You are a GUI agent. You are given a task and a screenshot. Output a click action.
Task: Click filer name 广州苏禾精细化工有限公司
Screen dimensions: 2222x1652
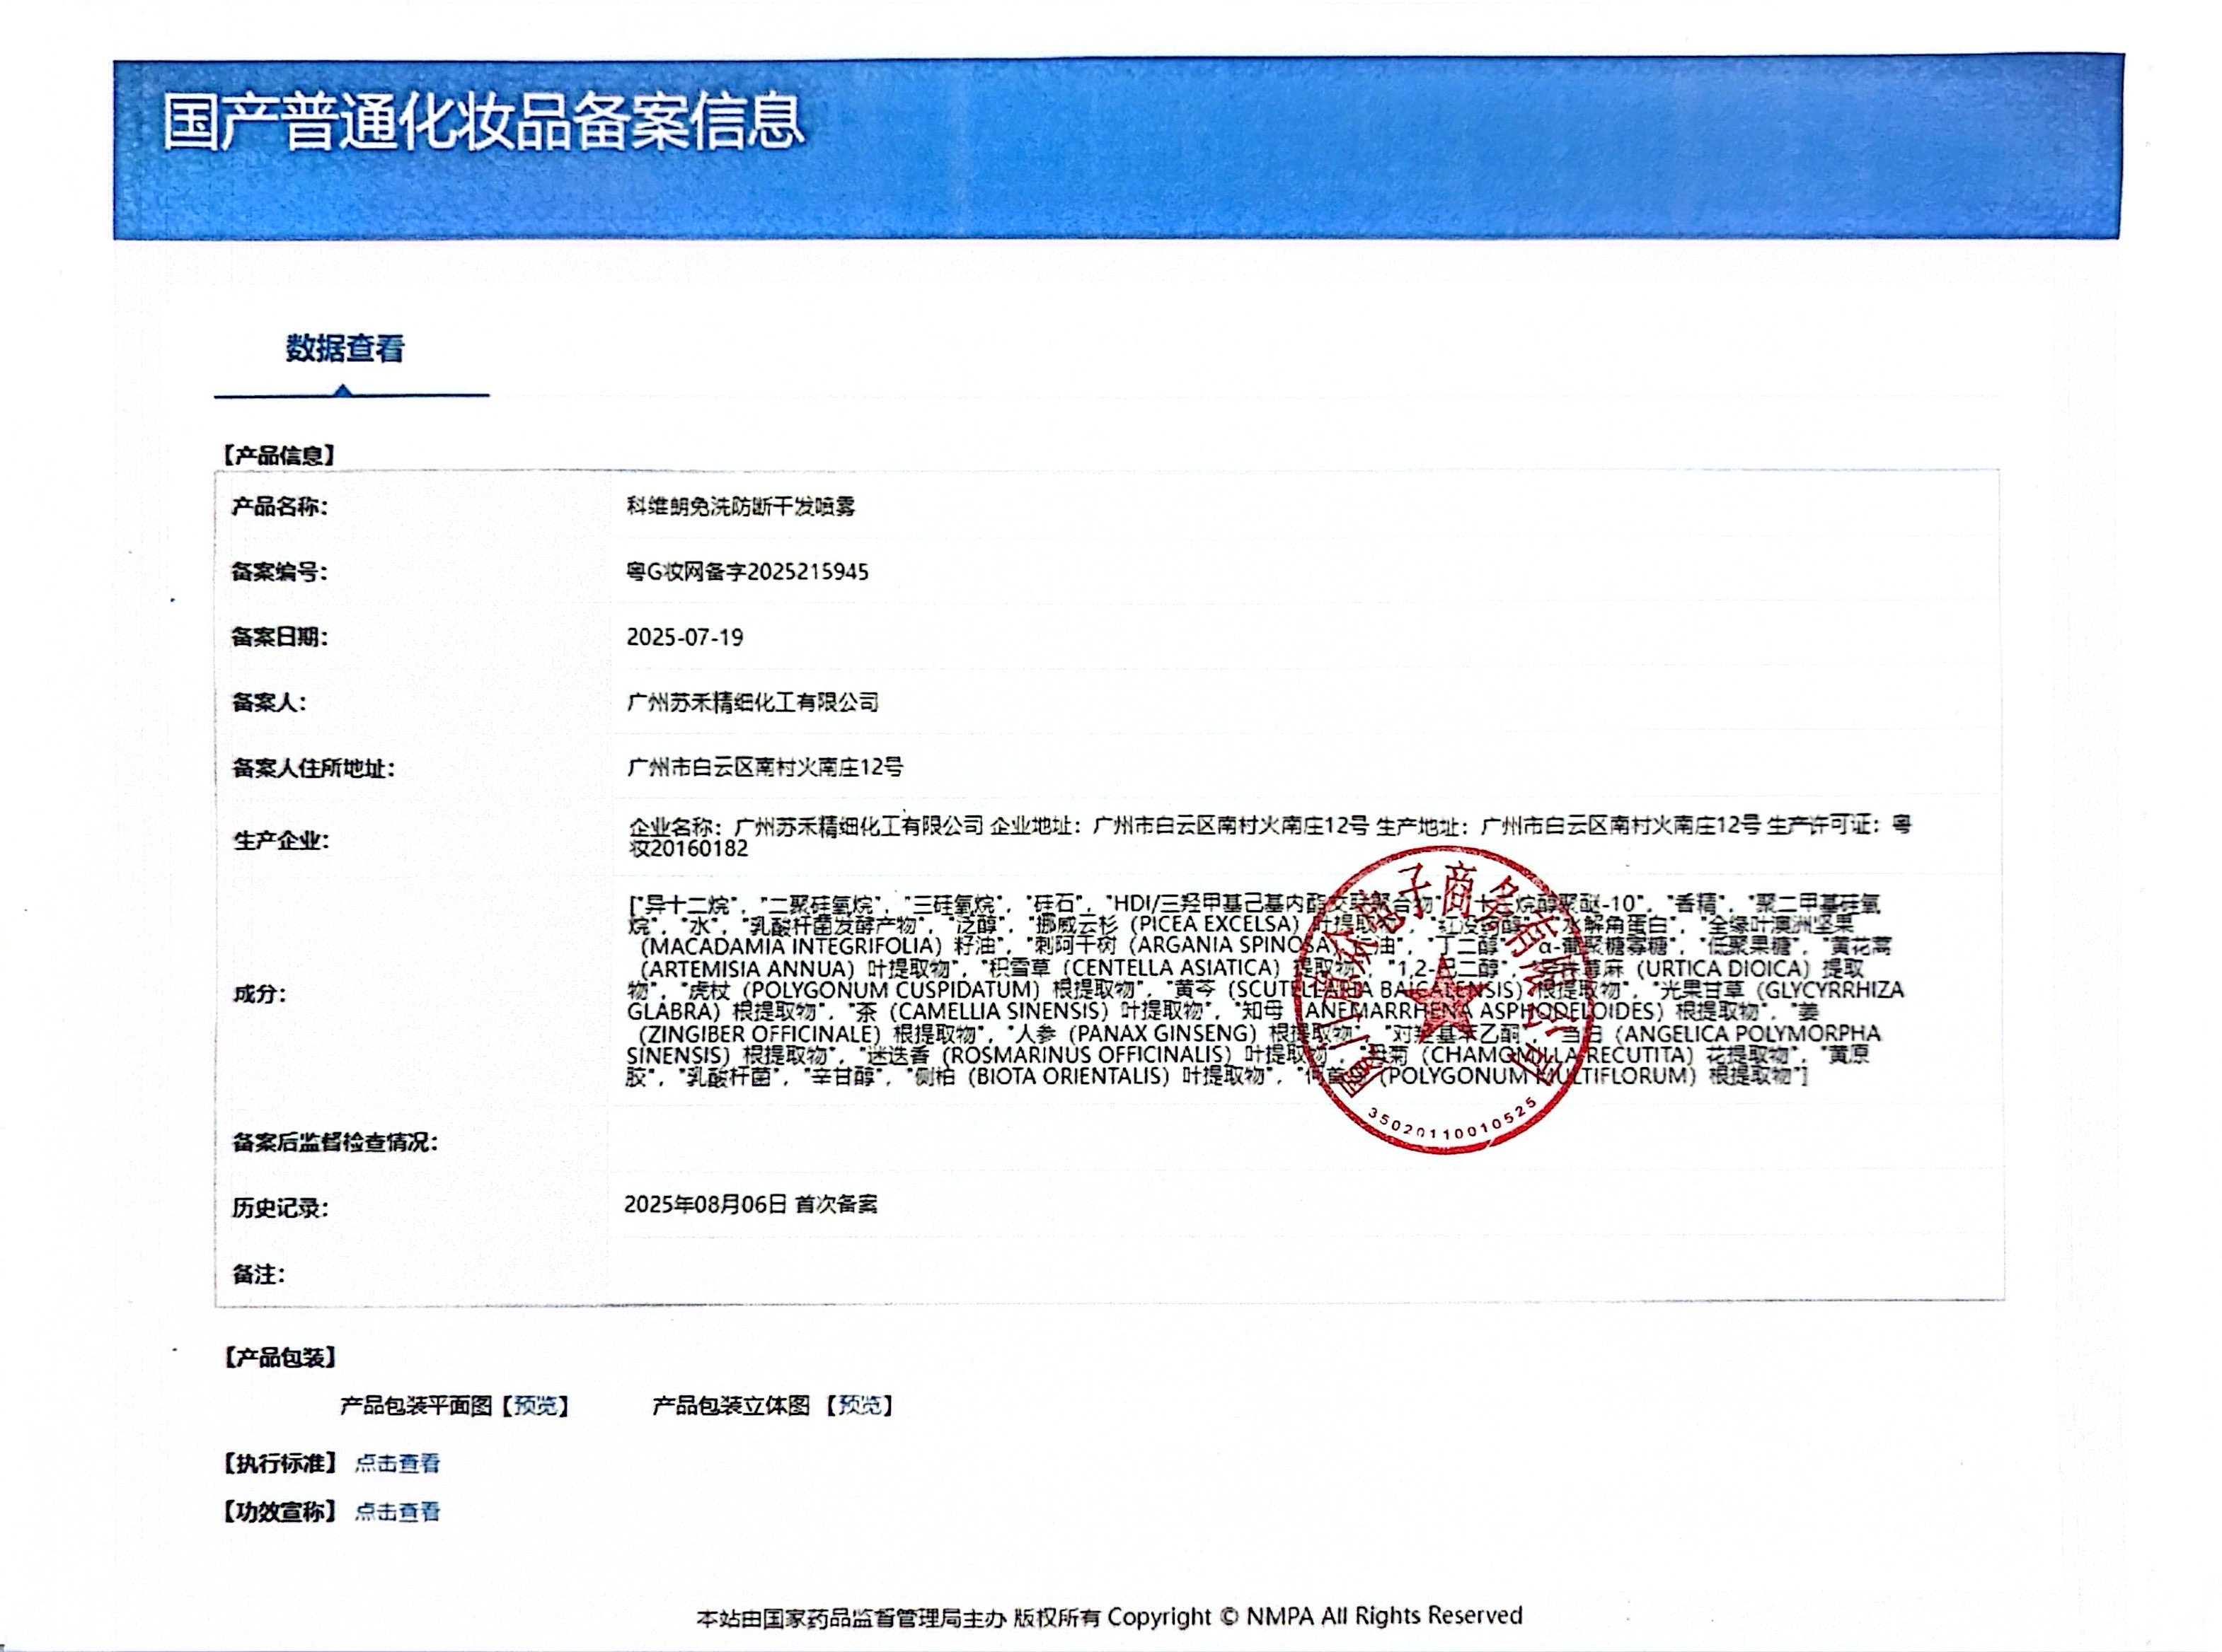click(752, 702)
